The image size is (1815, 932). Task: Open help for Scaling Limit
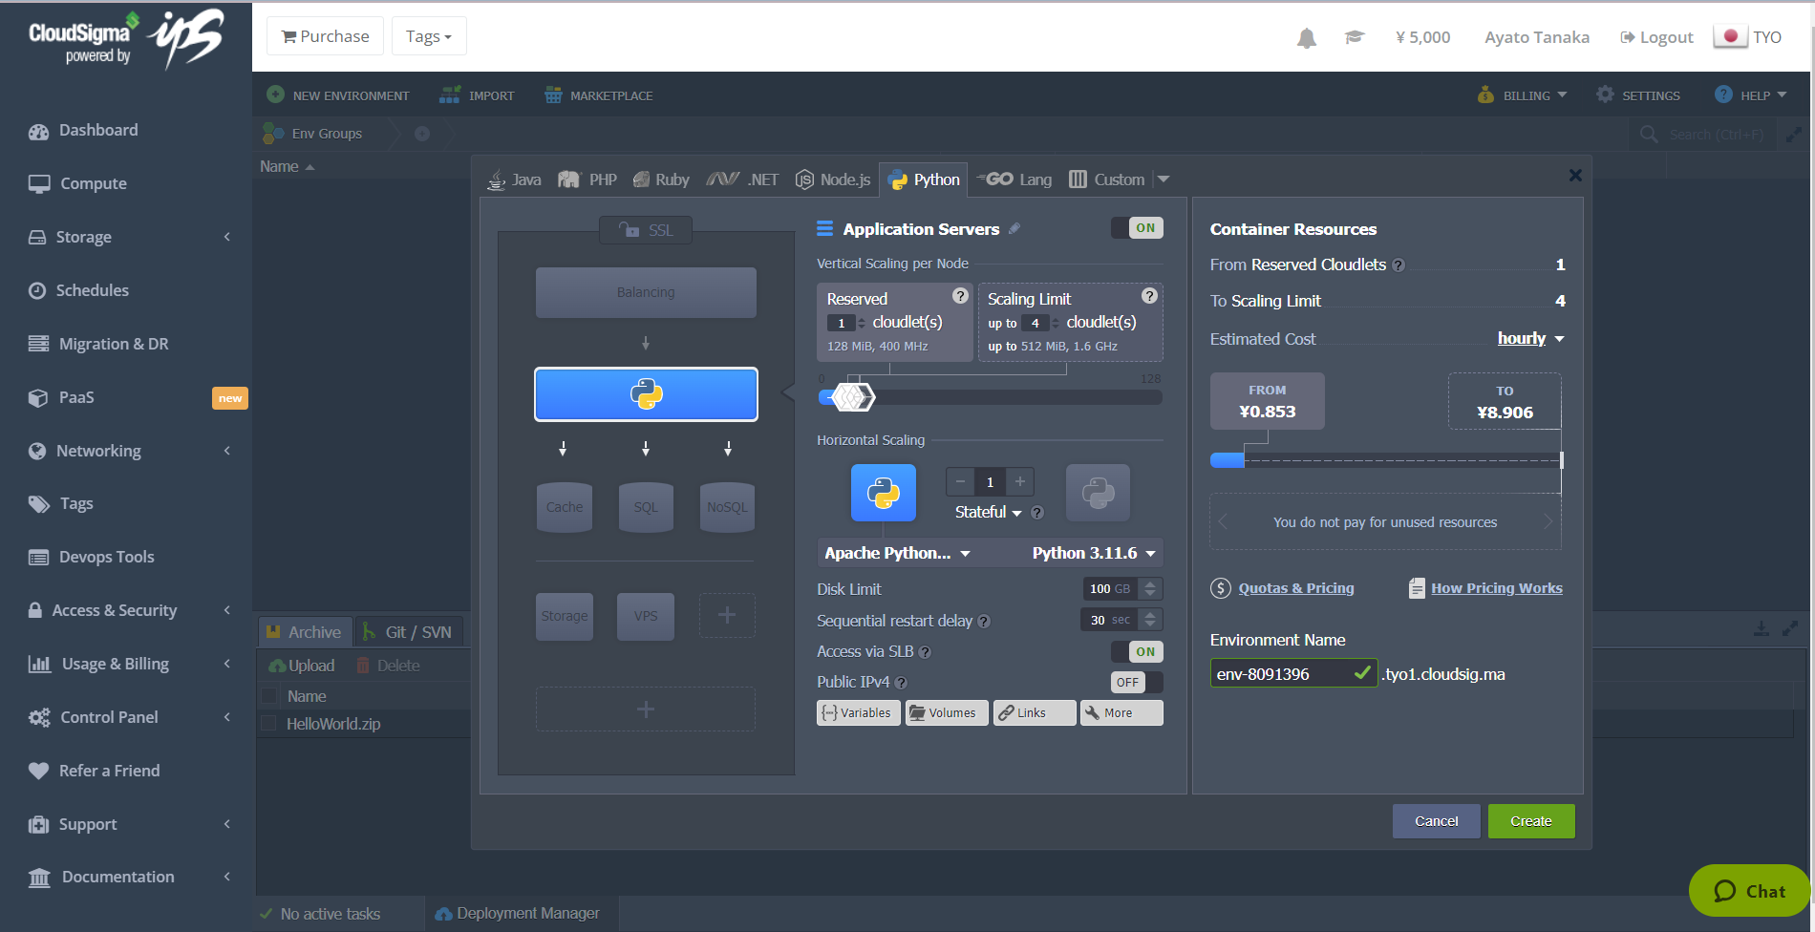(x=1149, y=296)
